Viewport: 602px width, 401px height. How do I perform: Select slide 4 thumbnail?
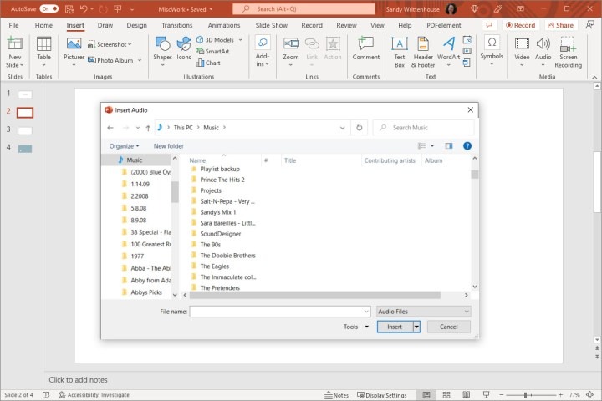point(25,149)
